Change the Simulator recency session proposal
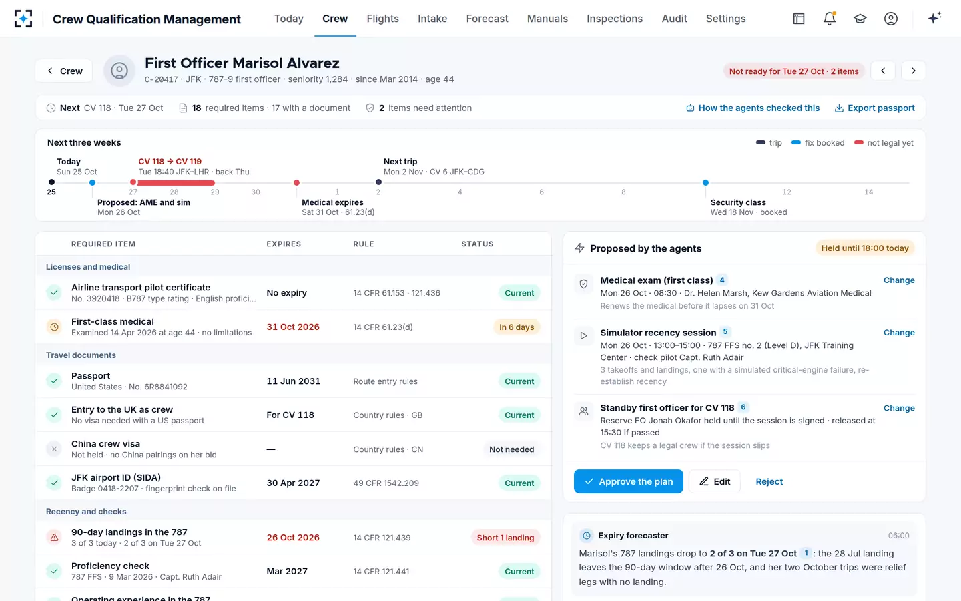The height and width of the screenshot is (601, 961). [899, 333]
